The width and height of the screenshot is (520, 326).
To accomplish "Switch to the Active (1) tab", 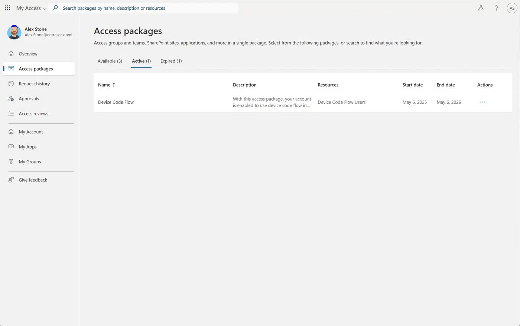I will point(141,61).
